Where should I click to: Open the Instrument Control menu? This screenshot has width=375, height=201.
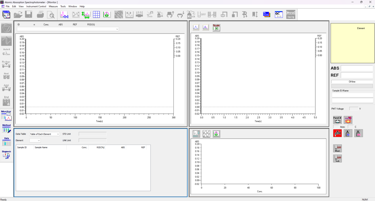click(36, 6)
